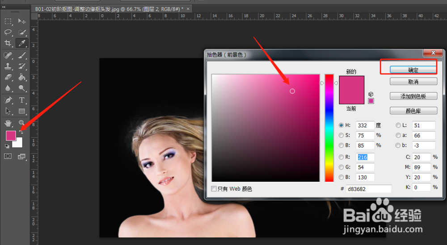This screenshot has height=245, width=447.
Task: Select the Pen tool
Action: 8,100
